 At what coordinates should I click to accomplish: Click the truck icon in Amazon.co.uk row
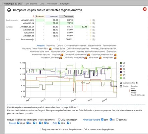point(94,27)
